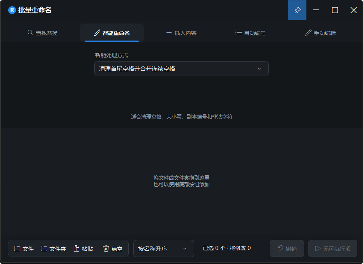Clear the list with 清空
Viewport: 363px width, 264px height.
[113, 248]
